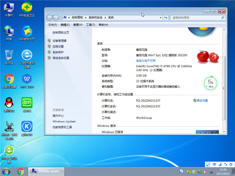The image size is (235, 176).
Task: Click the scrollbar up arrow
Action: pyautogui.click(x=224, y=29)
